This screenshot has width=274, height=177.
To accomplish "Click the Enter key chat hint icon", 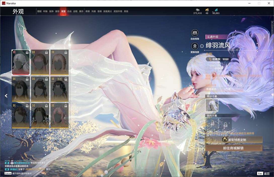I will tap(8, 173).
